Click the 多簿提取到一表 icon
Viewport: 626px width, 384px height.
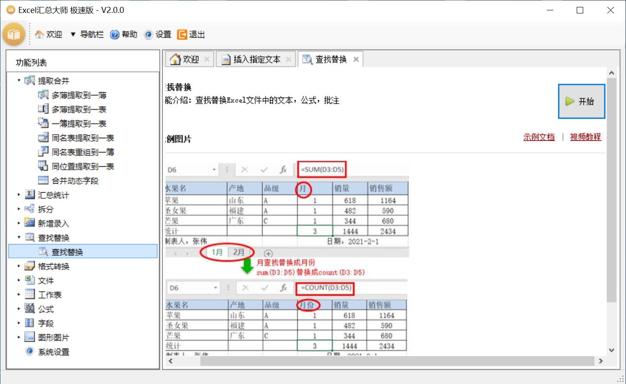click(x=43, y=109)
